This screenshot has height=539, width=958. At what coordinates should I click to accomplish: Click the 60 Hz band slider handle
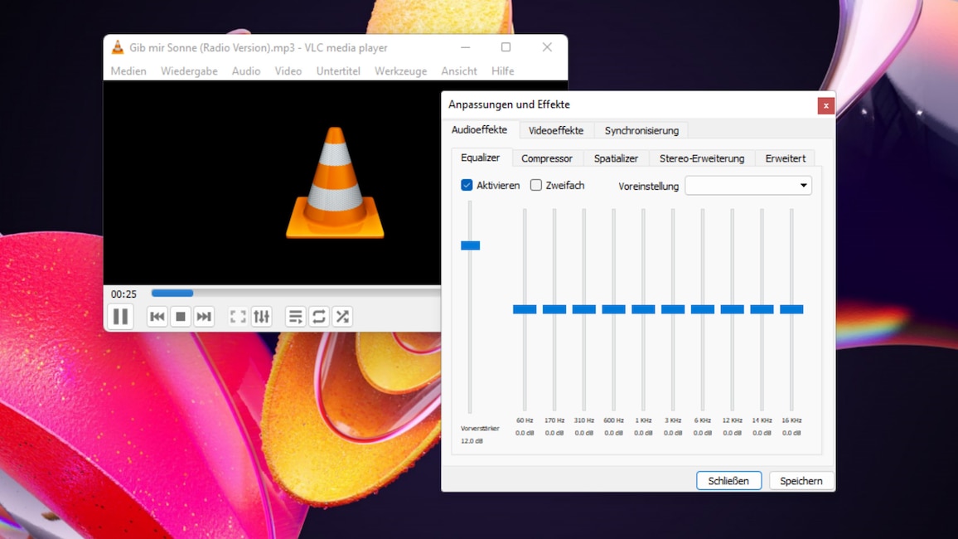(x=525, y=309)
